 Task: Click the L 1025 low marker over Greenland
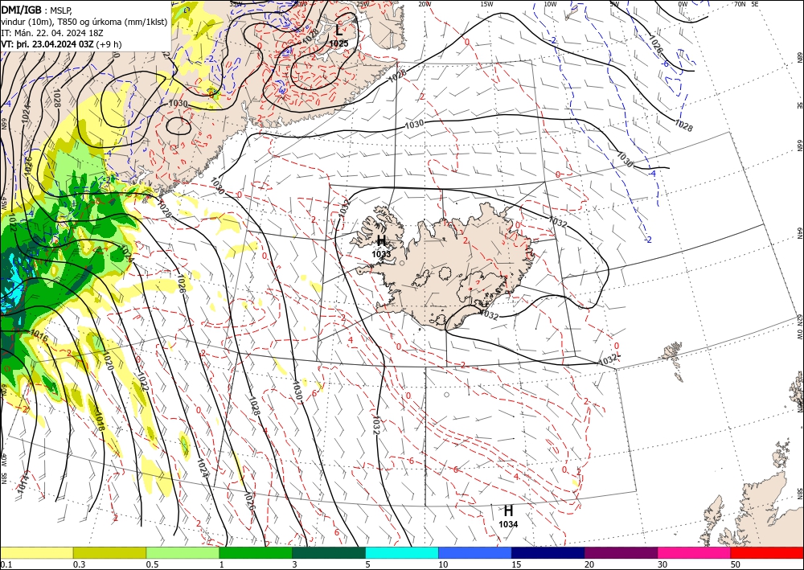point(338,35)
